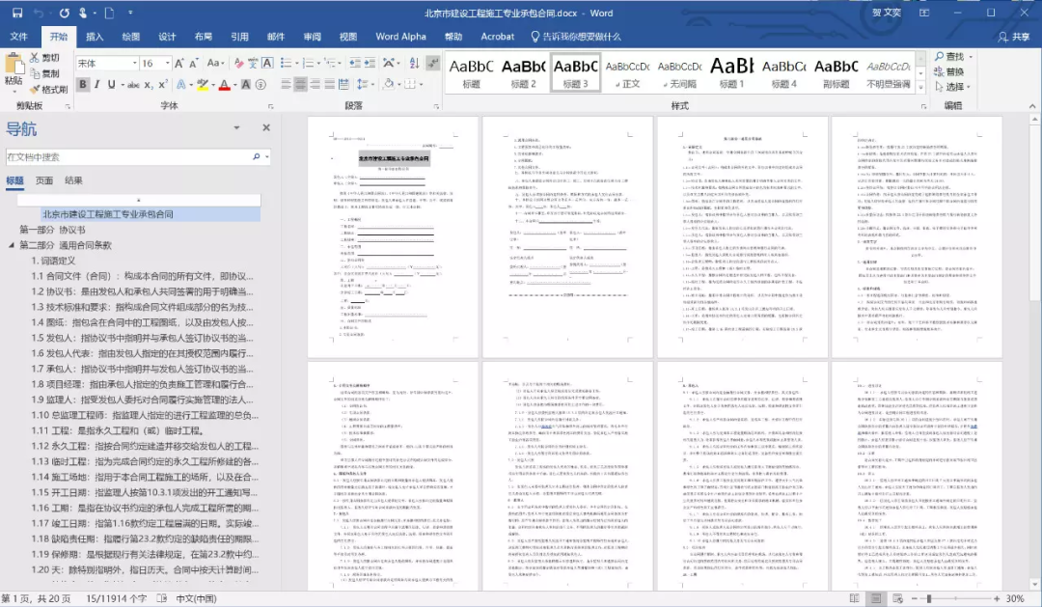1042x607 pixels.
Task: Open Word Alpha ribbon tab
Action: coord(400,37)
